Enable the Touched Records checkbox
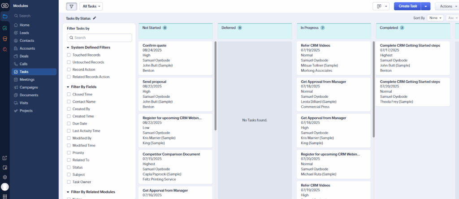This screenshot has width=459, height=199. [69, 55]
